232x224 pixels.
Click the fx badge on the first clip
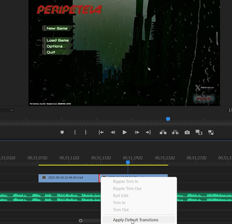(x=44, y=177)
